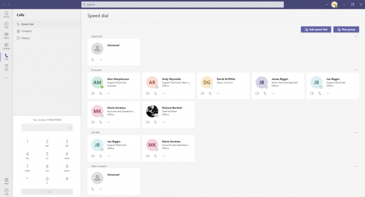Open Files in the left rail
This screenshot has height=197, width=365.
6,67
